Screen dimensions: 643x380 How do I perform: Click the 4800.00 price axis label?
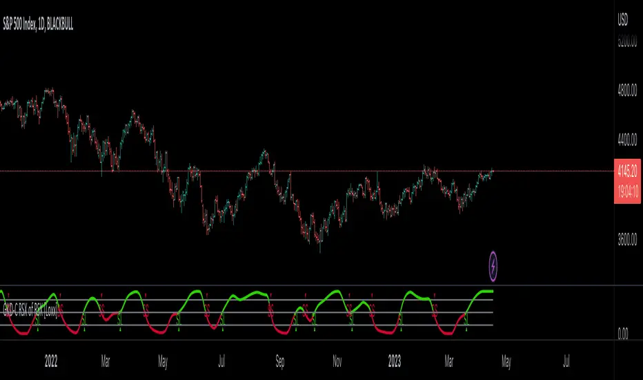(x=627, y=91)
